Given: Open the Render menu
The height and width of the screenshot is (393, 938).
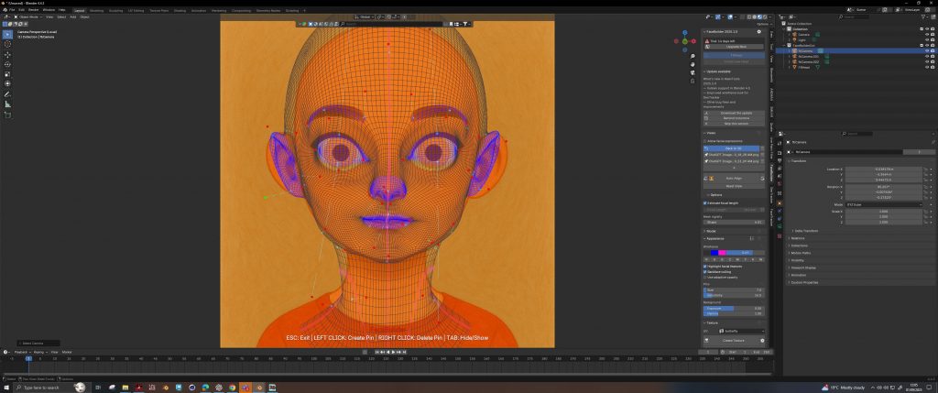Looking at the screenshot, I should pos(33,10).
